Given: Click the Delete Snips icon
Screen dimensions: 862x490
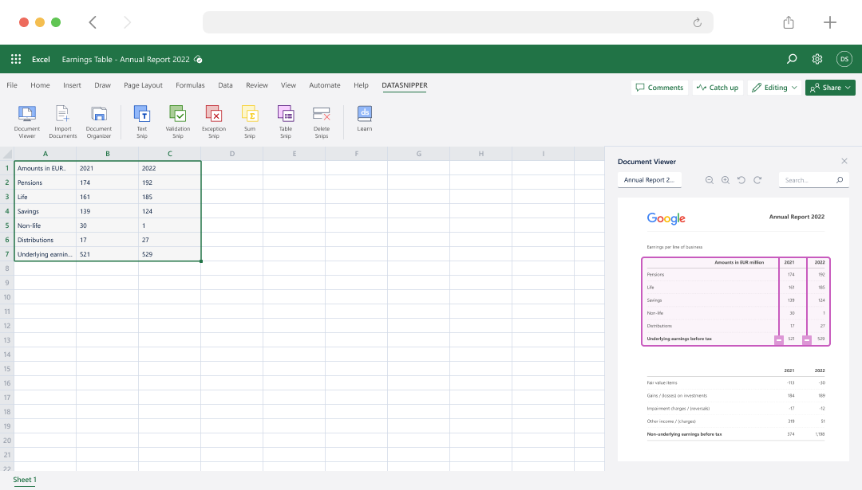Looking at the screenshot, I should click(321, 121).
